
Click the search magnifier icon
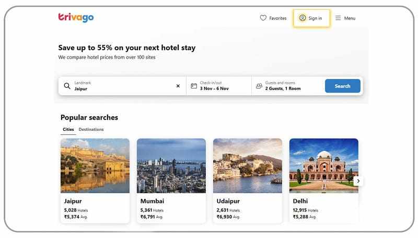pos(67,86)
